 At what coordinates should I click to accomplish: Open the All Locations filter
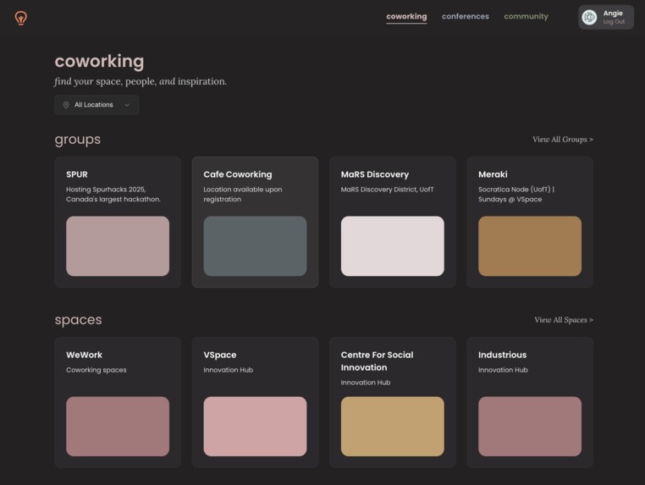point(96,105)
